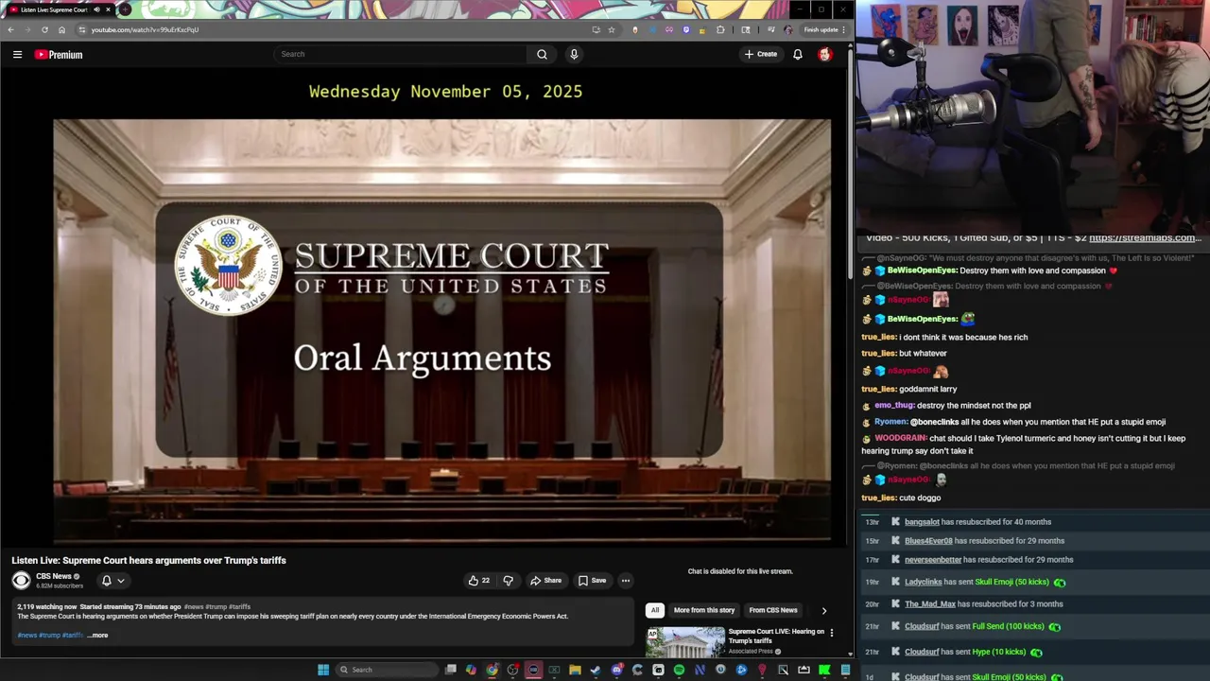Open the YouTube account avatar menu
Viewport: 1210px width, 681px height.
[824, 54]
